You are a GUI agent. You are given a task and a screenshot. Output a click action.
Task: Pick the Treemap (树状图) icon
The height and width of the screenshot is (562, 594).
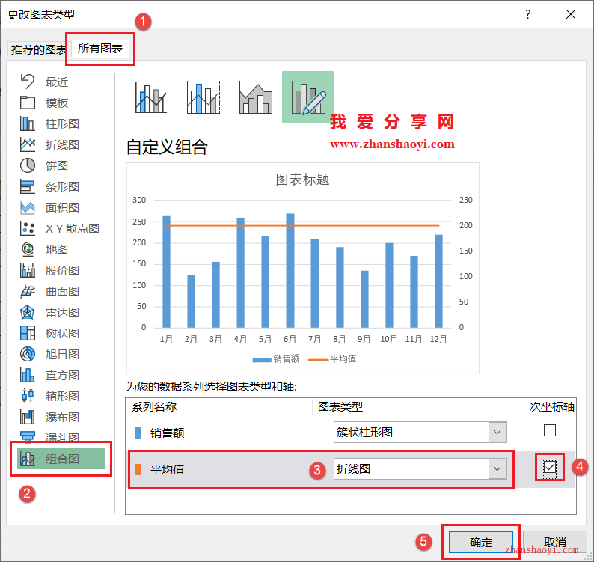pyautogui.click(x=27, y=333)
